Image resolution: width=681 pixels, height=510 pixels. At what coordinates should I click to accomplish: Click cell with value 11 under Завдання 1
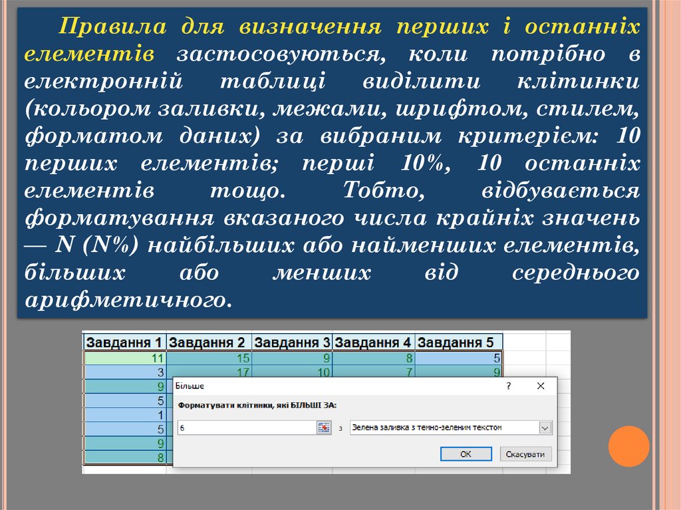[x=124, y=358]
